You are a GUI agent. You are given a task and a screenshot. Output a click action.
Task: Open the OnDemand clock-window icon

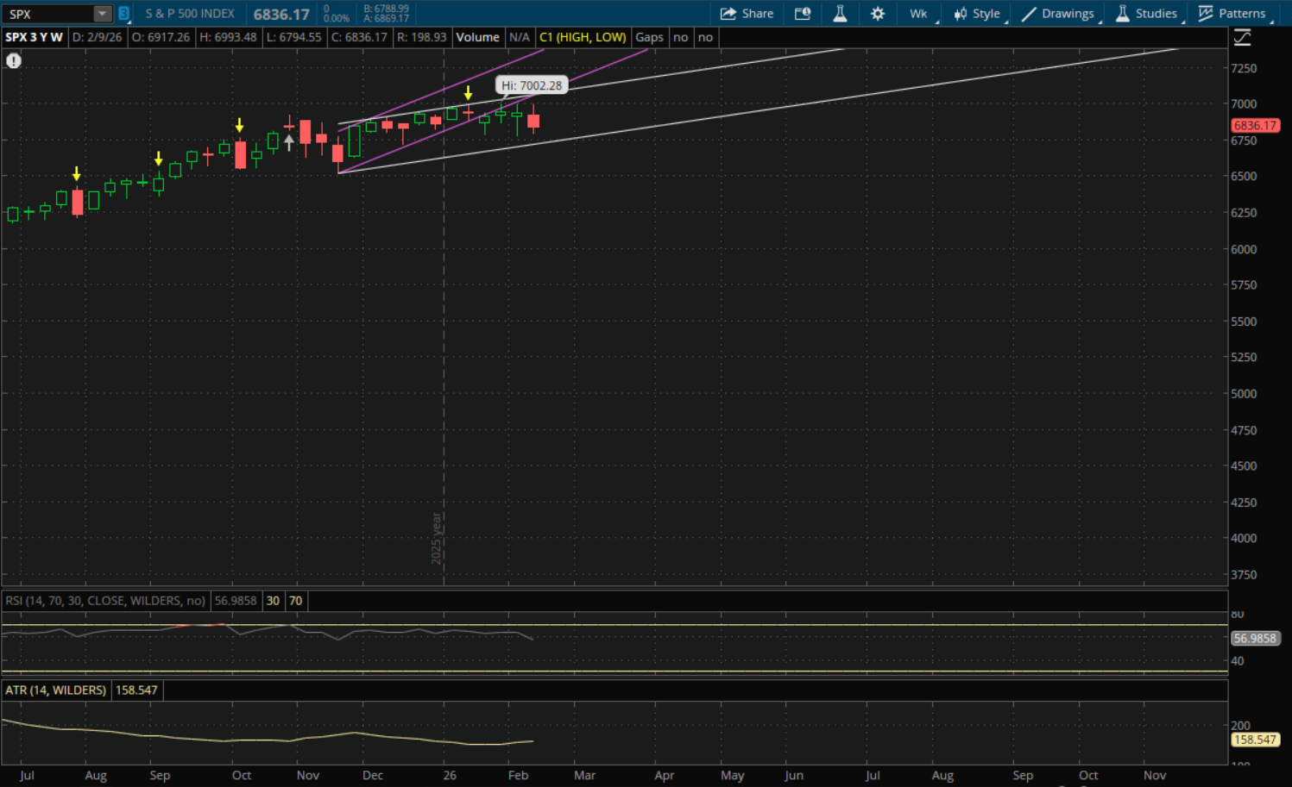pyautogui.click(x=803, y=14)
